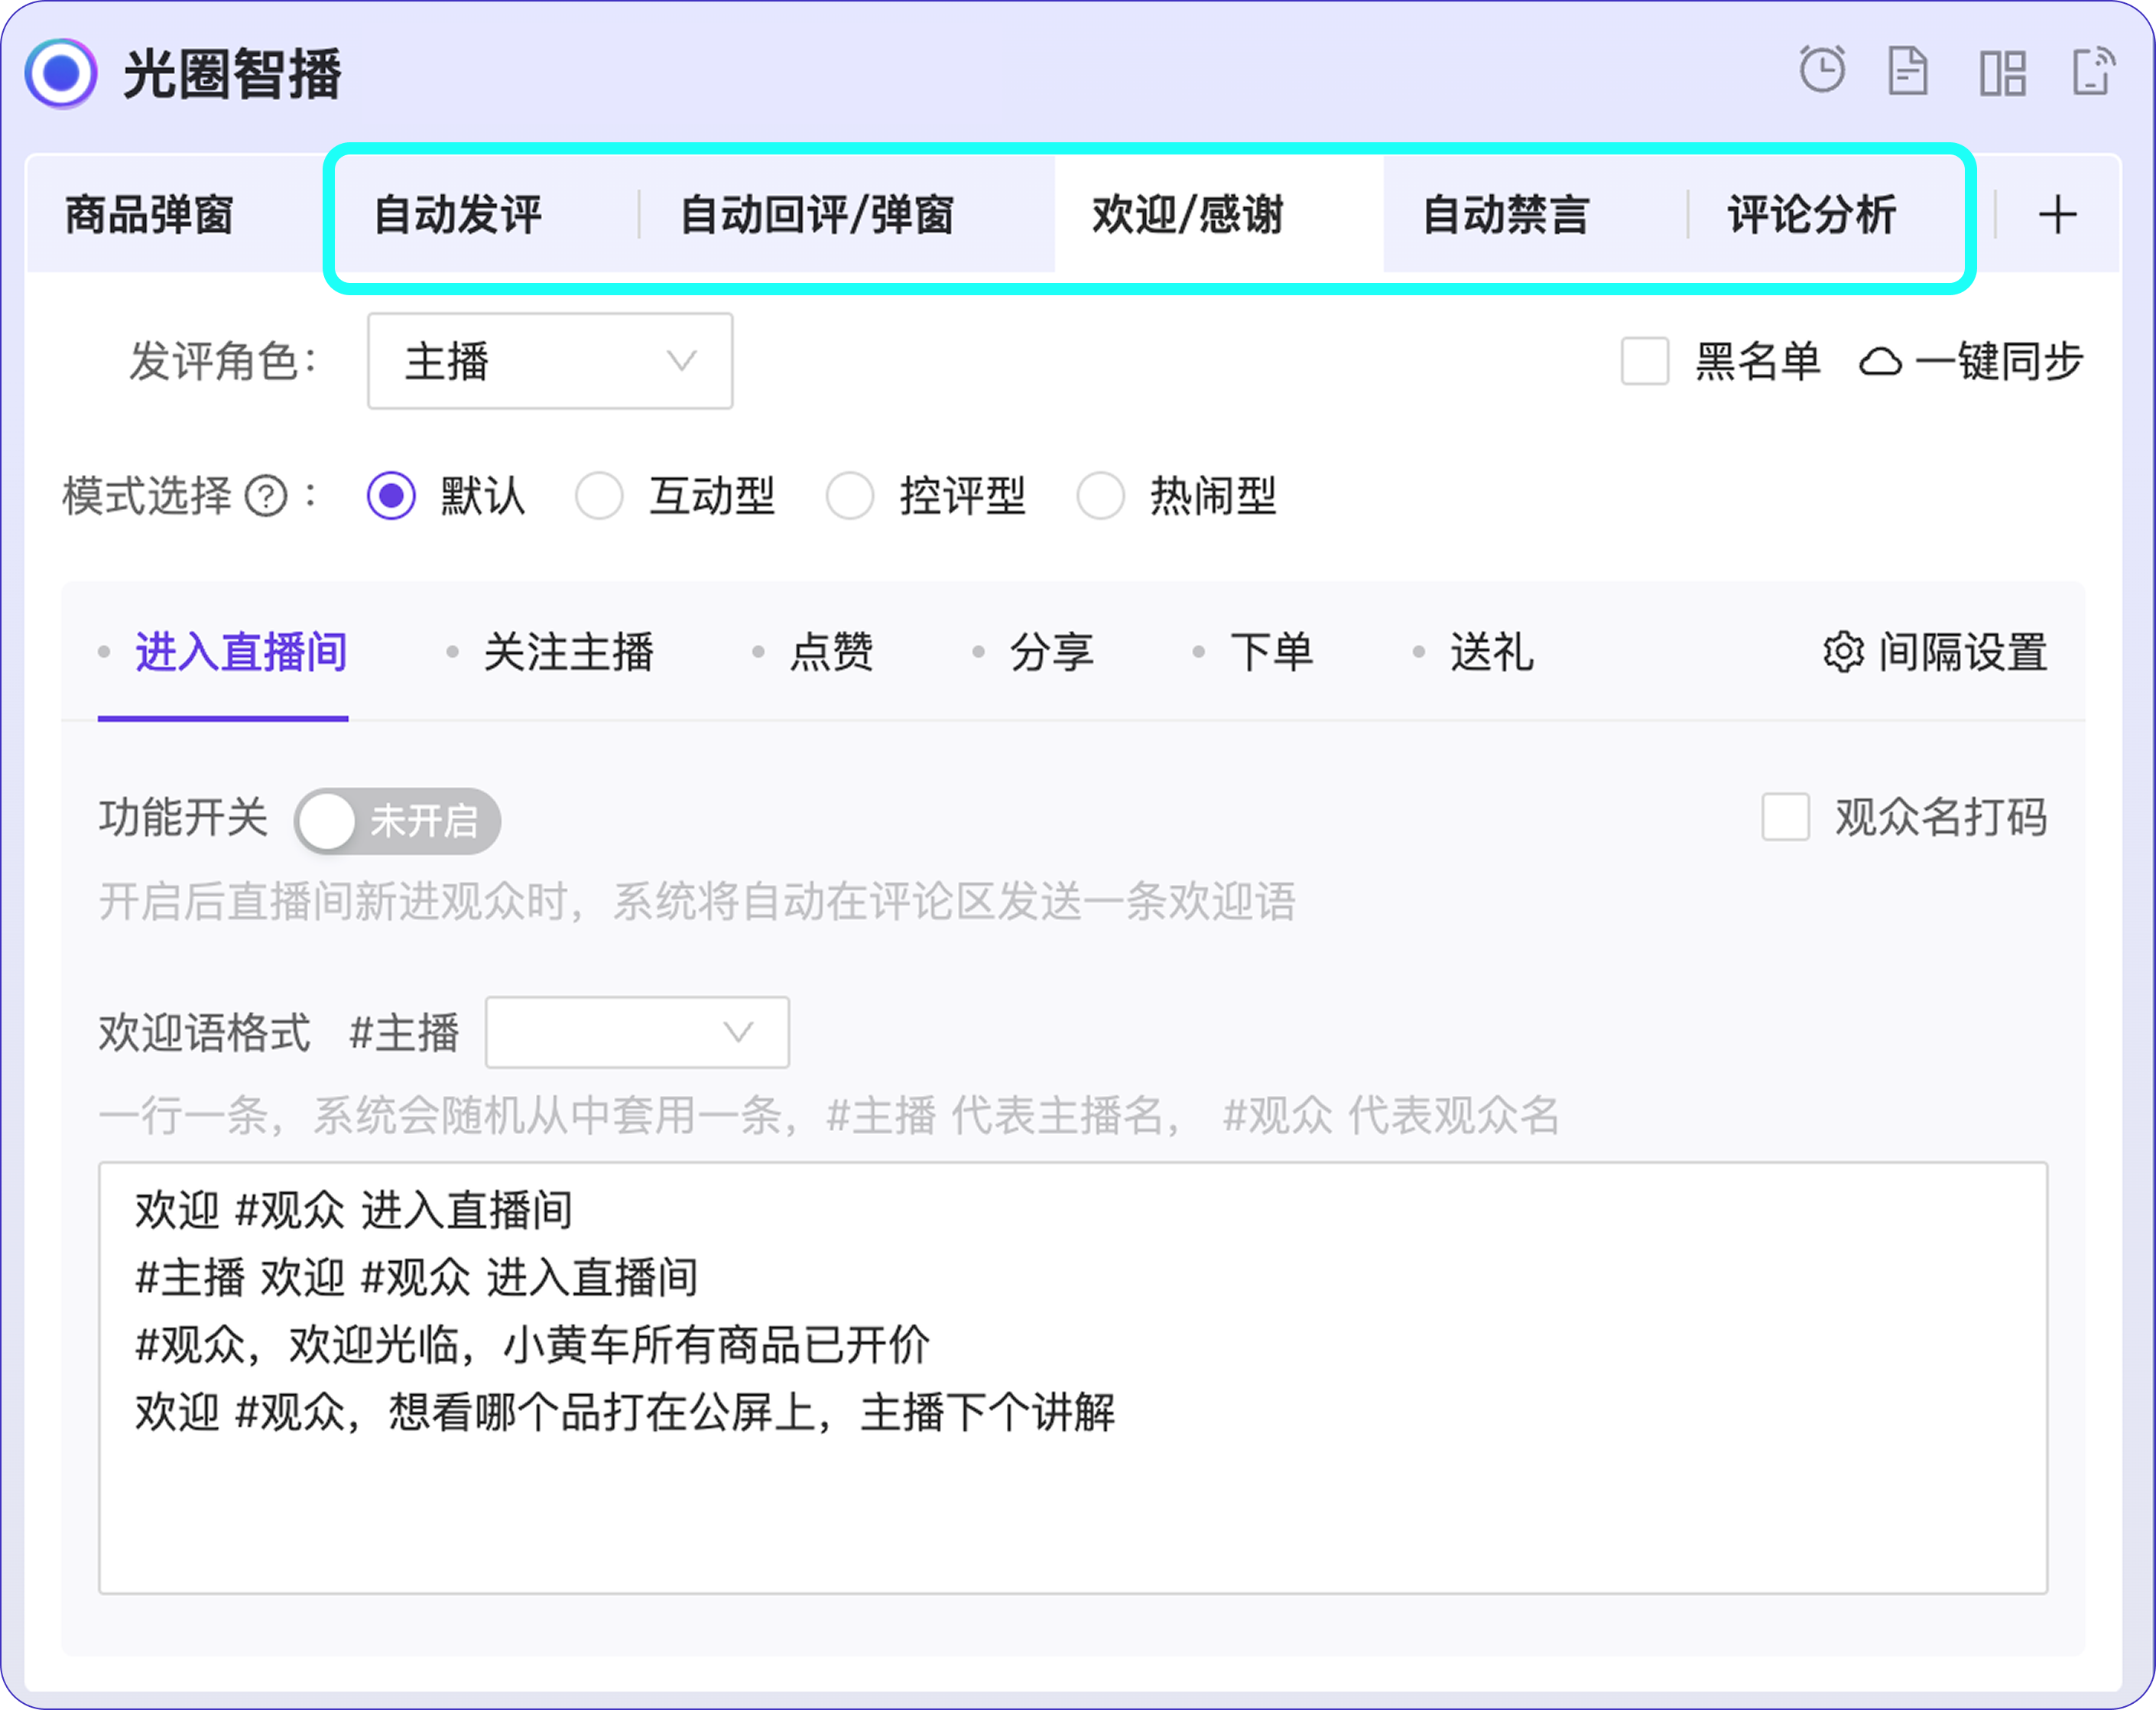Click the layout grid icon
Viewport: 2156px width, 1710px height.
[2002, 73]
